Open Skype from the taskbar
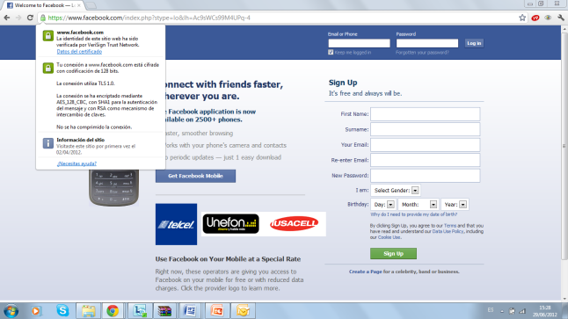The image size is (568, 319). pyautogui.click(x=62, y=311)
